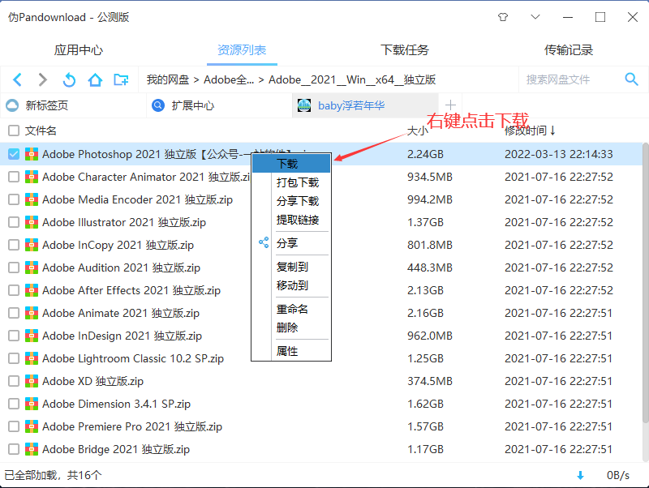Open the 新标签页 tab

[x=73, y=105]
